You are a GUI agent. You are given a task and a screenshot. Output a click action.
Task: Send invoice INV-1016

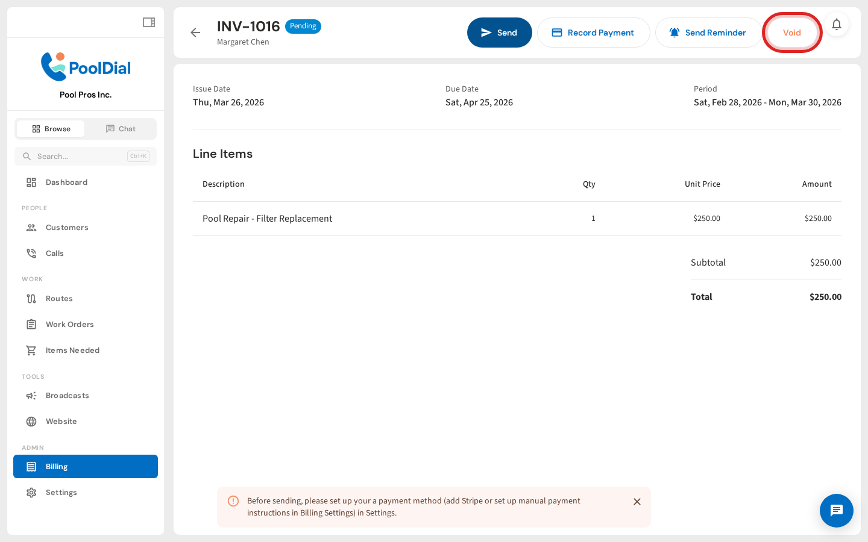(499, 33)
